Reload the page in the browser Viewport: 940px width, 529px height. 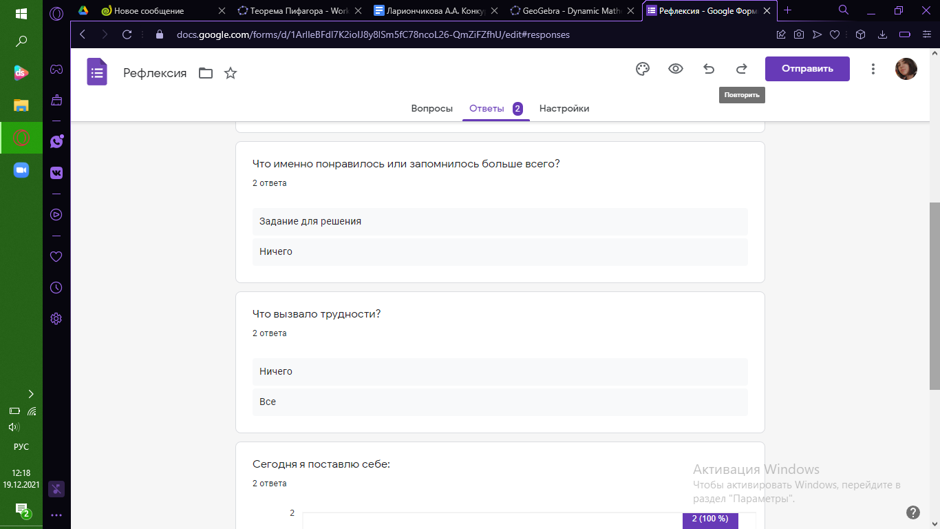point(127,34)
